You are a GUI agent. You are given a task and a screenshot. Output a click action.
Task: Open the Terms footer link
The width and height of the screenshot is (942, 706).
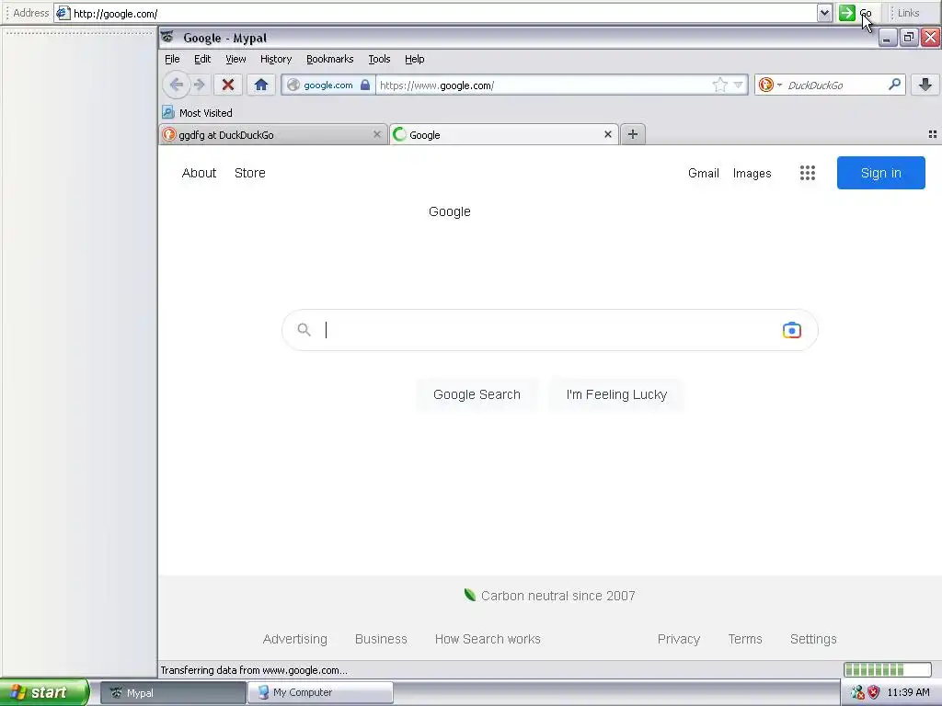coord(745,639)
